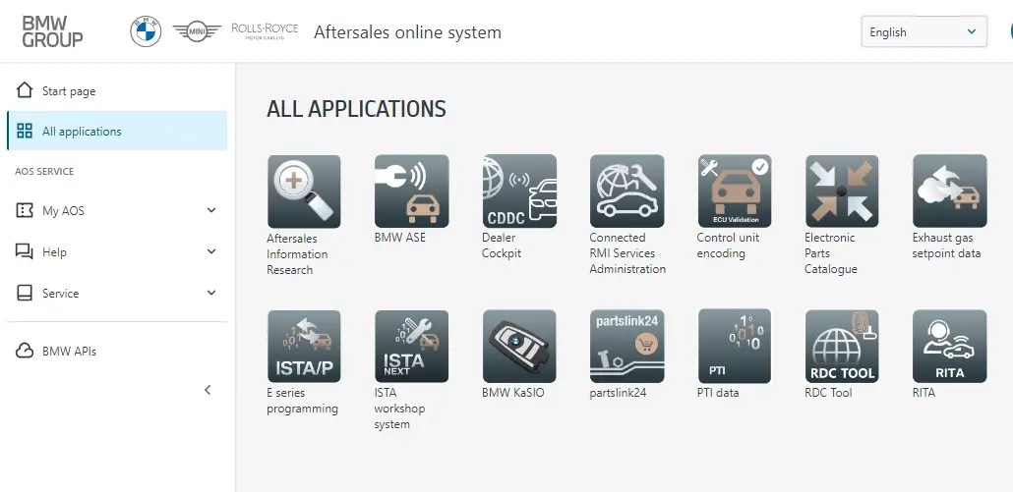
Task: Click 'Dealer Cockpit' text label
Action: pyautogui.click(x=502, y=246)
